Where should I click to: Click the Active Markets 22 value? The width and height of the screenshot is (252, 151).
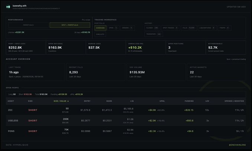click(192, 72)
